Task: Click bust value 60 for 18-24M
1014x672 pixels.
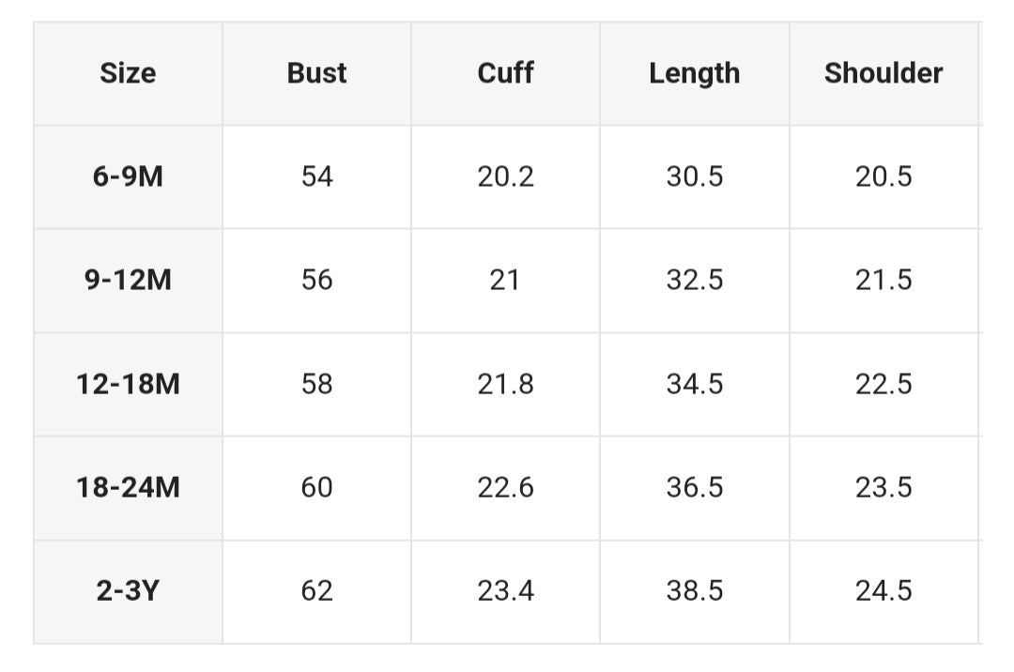Action: [x=316, y=487]
